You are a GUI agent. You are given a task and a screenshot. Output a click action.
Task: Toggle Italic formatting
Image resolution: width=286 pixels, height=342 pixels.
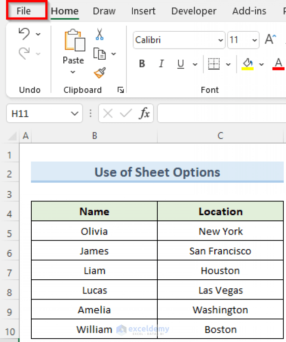coord(161,63)
